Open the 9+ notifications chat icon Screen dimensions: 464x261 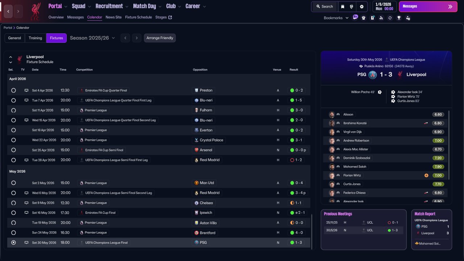[355, 17]
